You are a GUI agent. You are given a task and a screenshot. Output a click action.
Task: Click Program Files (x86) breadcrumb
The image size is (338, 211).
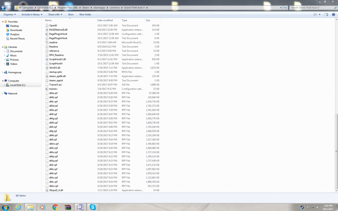(68, 7)
